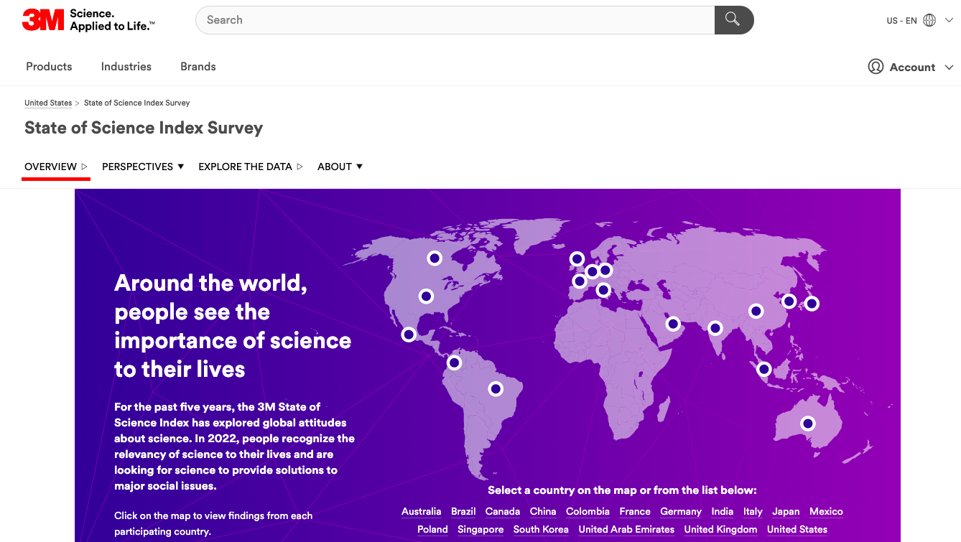Open the Japan country link
Image resolution: width=961 pixels, height=542 pixels.
point(786,512)
